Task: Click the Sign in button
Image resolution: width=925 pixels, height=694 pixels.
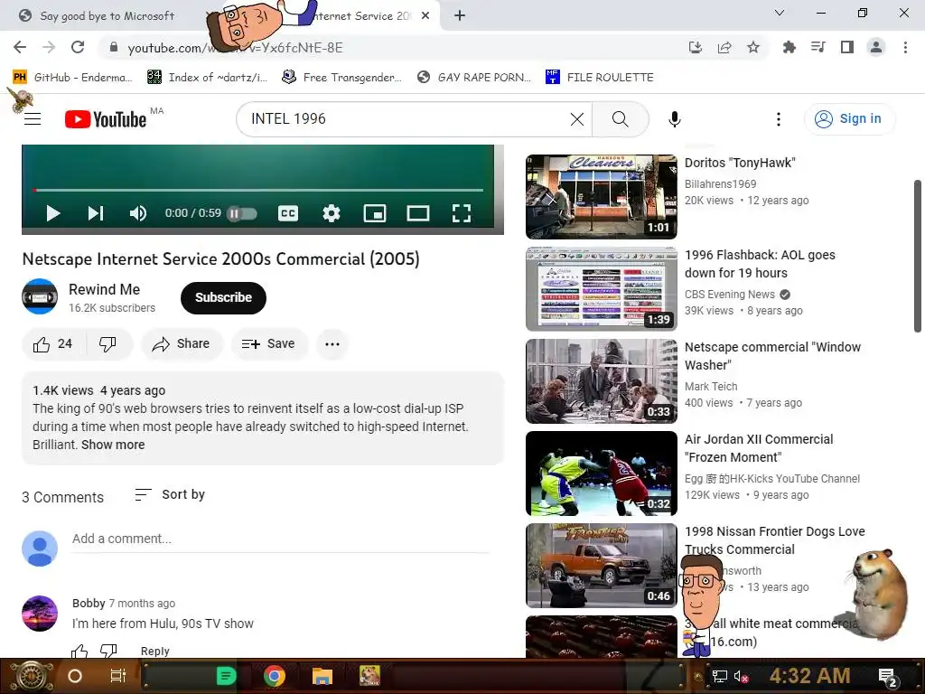Action: [x=849, y=119]
